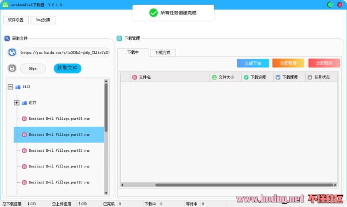
Task: Click file icon of part14.rar
Action: tap(24, 119)
